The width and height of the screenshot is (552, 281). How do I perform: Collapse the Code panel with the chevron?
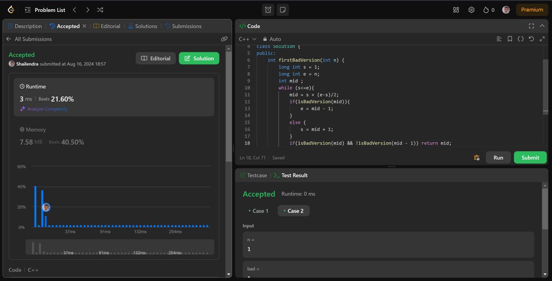[x=543, y=26]
